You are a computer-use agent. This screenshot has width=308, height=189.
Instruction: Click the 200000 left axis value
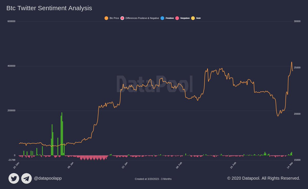(x=12, y=111)
